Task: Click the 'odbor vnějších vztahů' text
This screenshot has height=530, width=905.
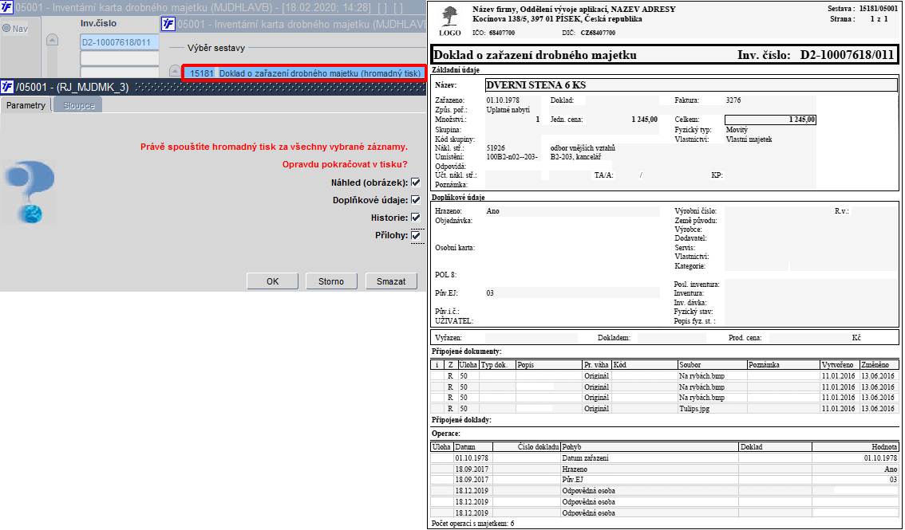Action: 583,148
